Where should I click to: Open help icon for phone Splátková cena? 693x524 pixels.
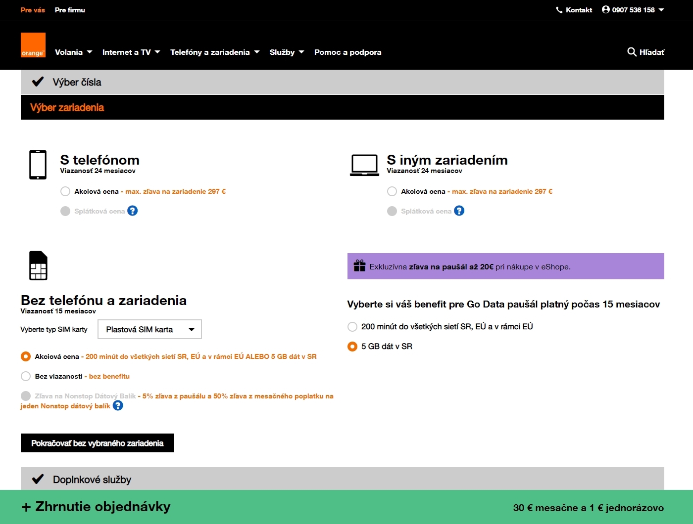pyautogui.click(x=133, y=211)
